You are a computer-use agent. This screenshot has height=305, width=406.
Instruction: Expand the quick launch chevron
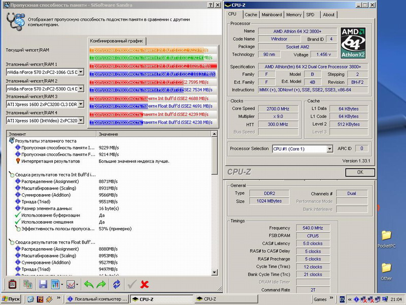58,298
